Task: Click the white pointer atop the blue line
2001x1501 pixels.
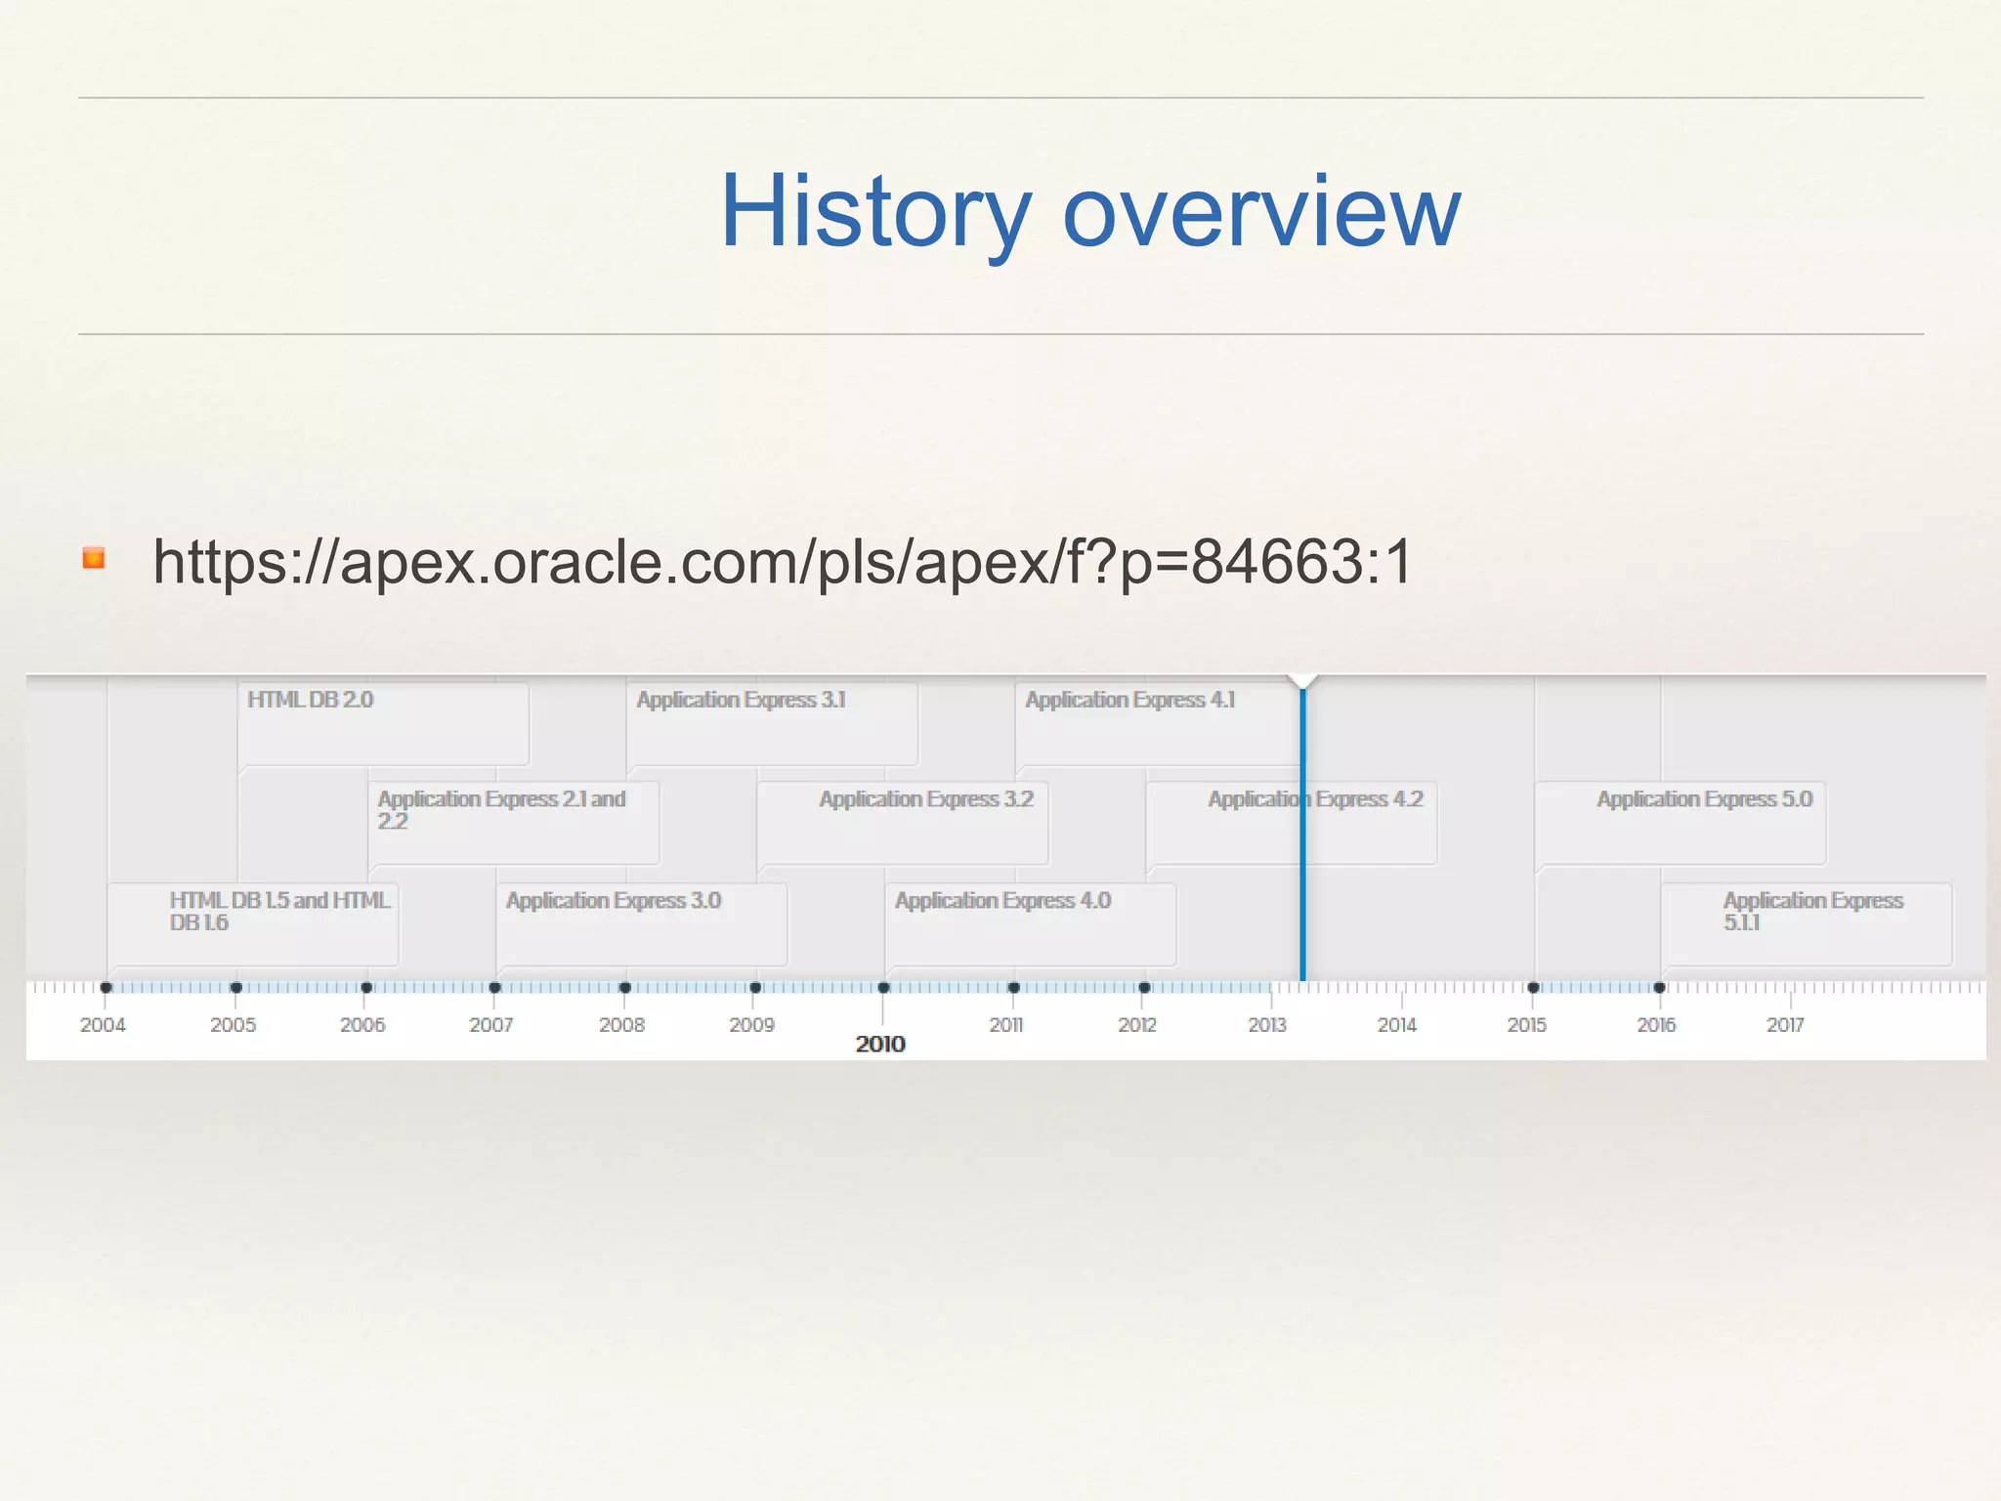Action: [x=1303, y=681]
